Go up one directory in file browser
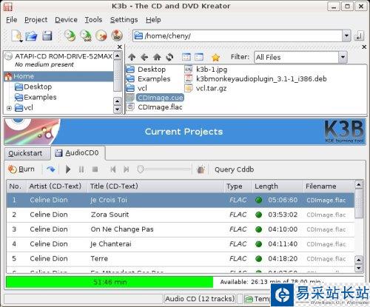The width and height of the screenshot is (370, 307). point(132,57)
